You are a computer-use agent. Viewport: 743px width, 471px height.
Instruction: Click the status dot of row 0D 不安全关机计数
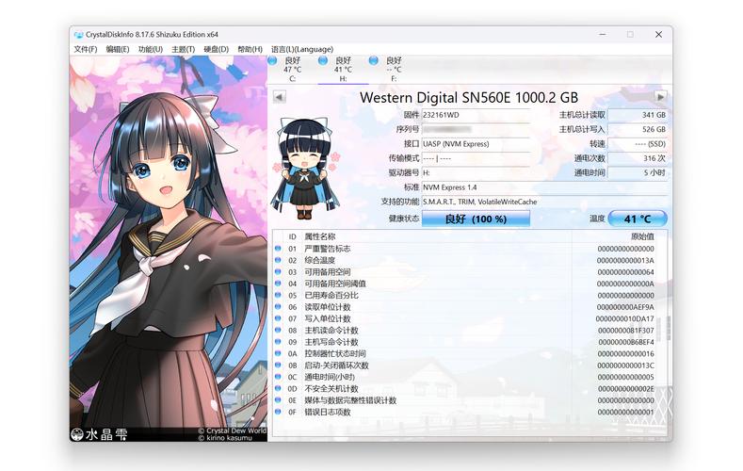[278, 388]
